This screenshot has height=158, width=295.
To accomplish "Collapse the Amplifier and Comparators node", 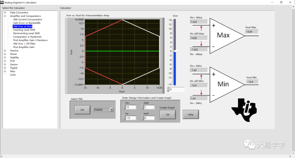I will pos(5,16).
